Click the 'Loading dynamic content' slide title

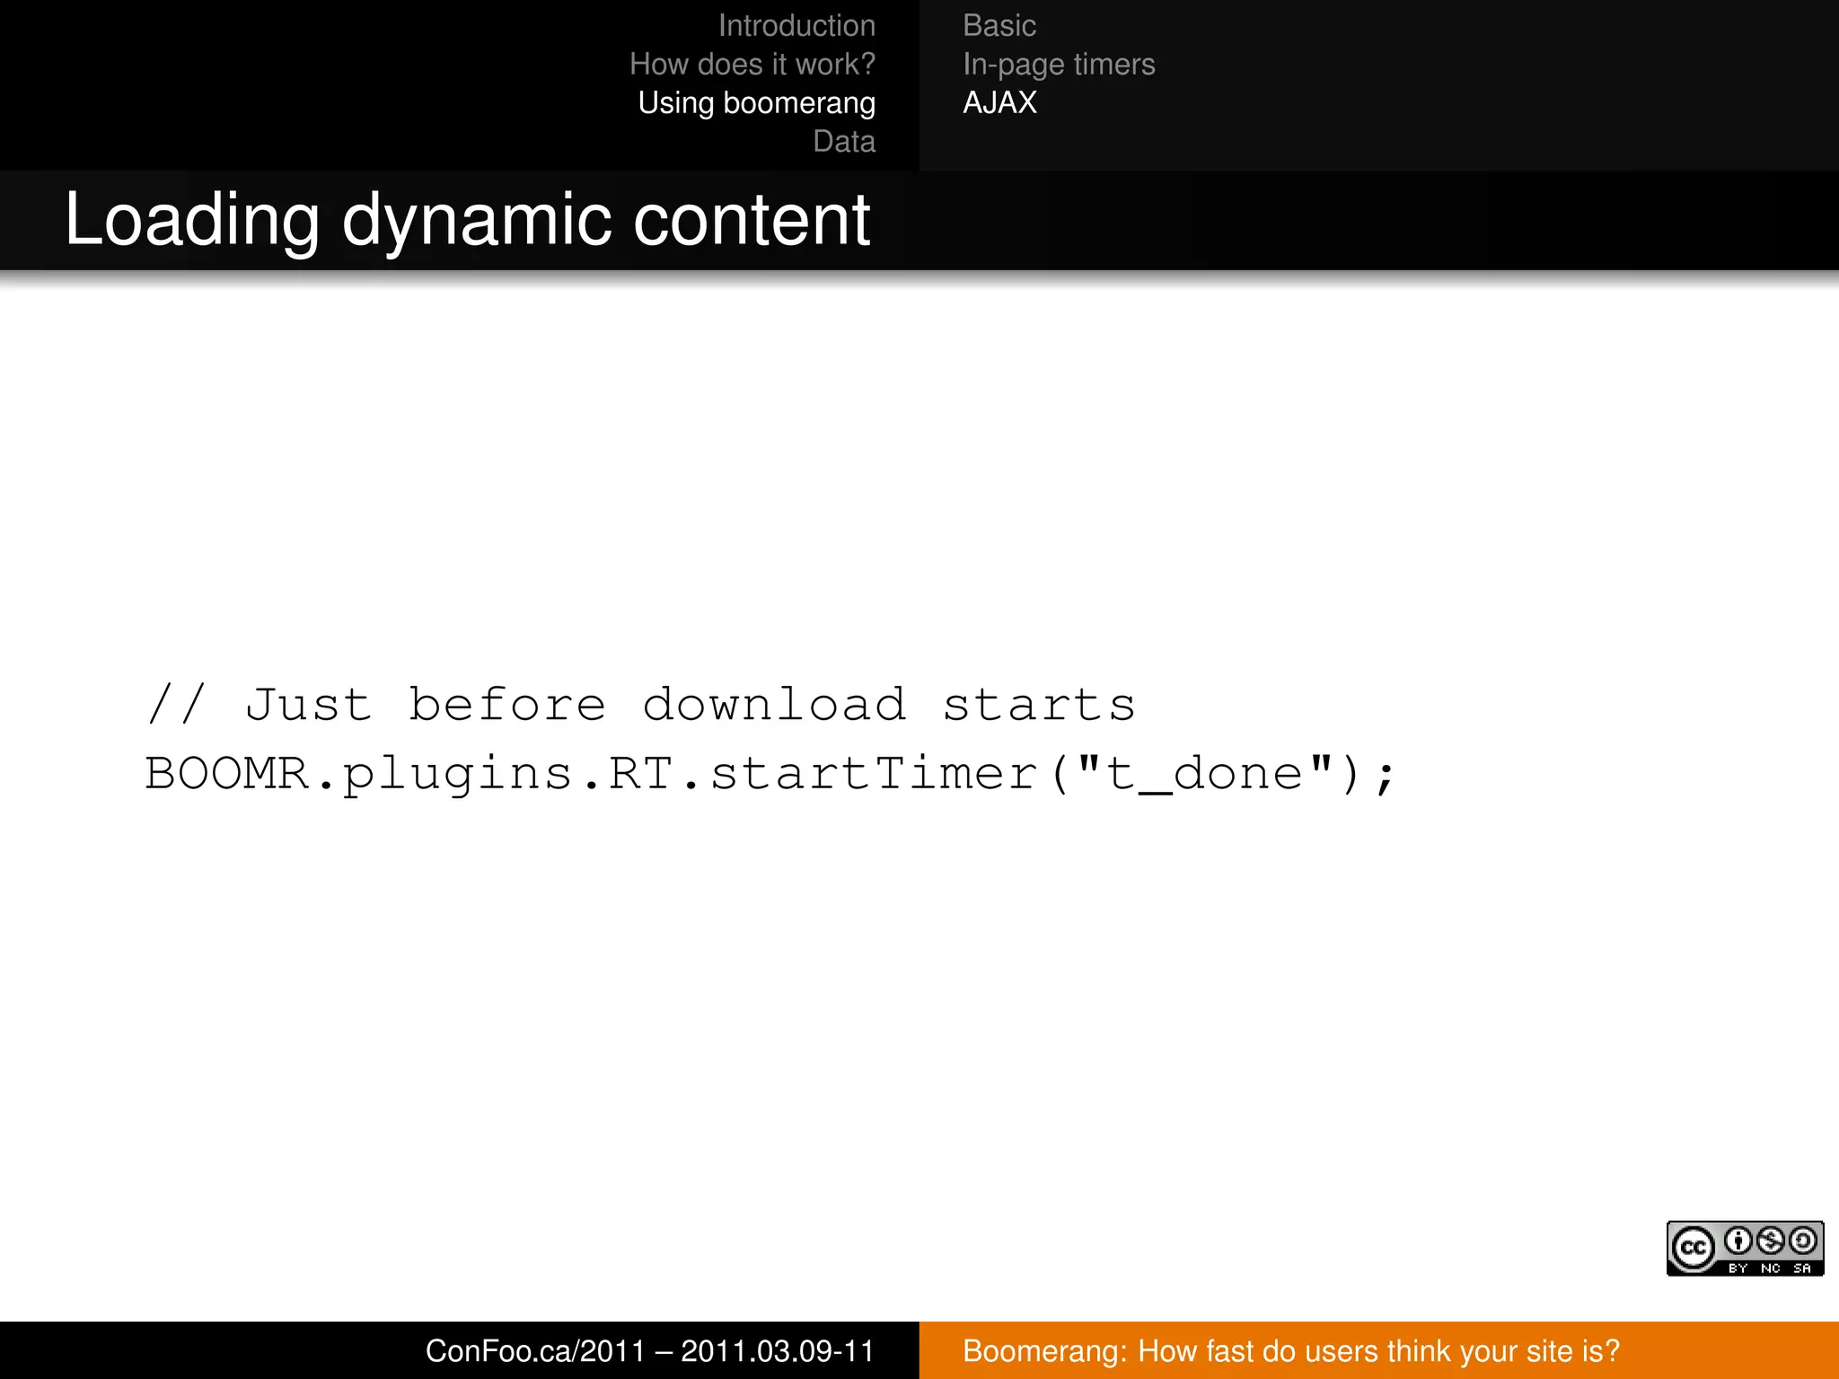click(x=468, y=220)
